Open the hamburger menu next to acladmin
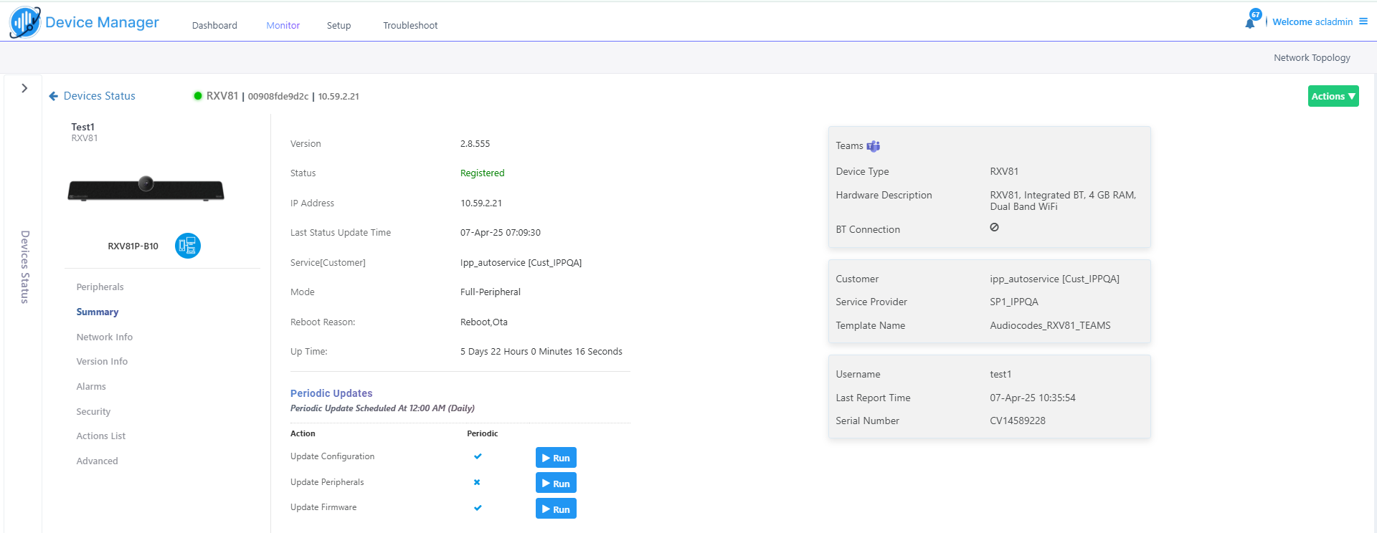Image resolution: width=1377 pixels, height=533 pixels. pos(1363,21)
